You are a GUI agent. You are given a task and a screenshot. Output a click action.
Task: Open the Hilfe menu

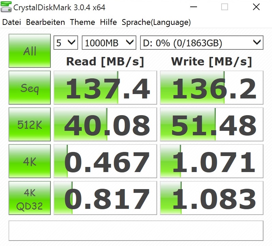(x=108, y=22)
